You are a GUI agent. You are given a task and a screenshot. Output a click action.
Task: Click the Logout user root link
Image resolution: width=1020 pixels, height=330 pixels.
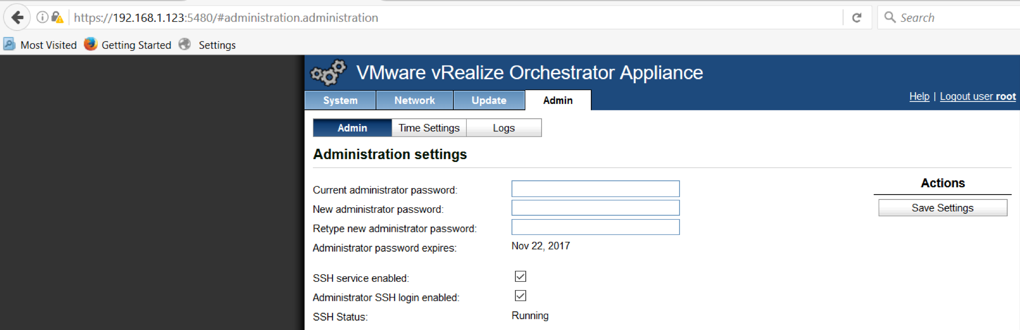coord(978,97)
